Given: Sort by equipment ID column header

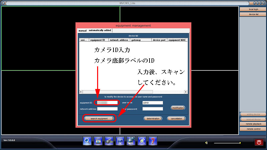Looking at the screenshot, I should pos(98,40).
